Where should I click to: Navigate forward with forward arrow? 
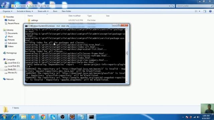click(7, 6)
